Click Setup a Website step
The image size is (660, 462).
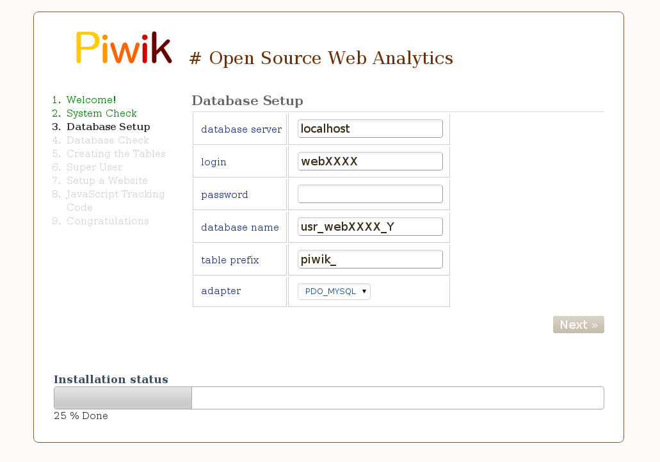coord(107,181)
